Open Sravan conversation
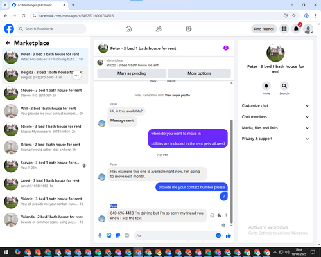Image resolution: width=321 pixels, height=257 pixels. [x=45, y=165]
